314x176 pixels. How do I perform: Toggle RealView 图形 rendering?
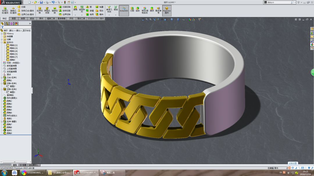(x=167, y=10)
